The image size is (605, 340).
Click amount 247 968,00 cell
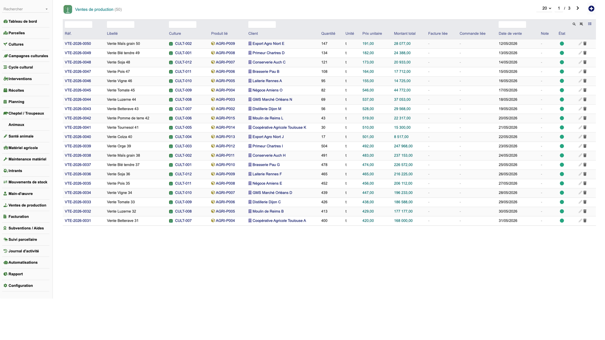(403, 146)
